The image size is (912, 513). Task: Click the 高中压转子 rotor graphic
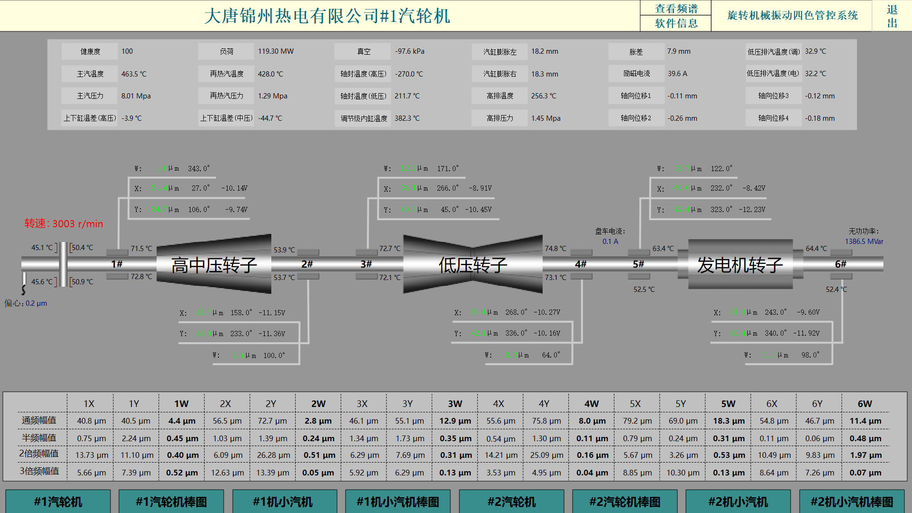pos(214,265)
